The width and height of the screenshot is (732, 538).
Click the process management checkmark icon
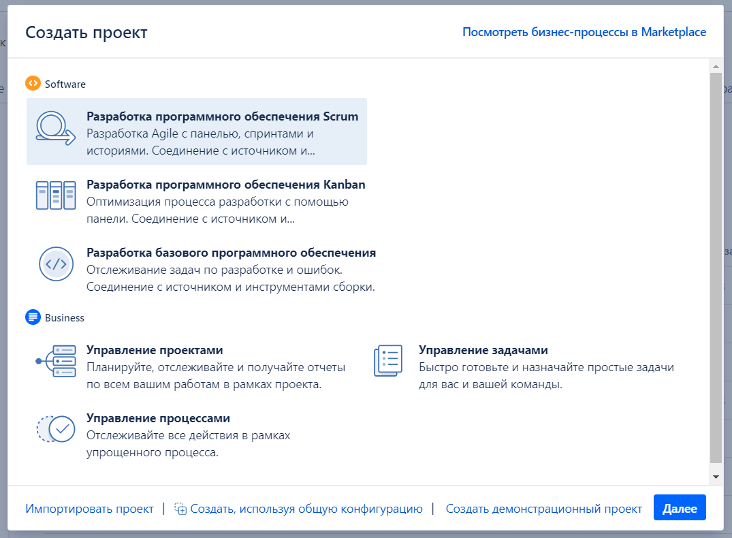[x=56, y=429]
